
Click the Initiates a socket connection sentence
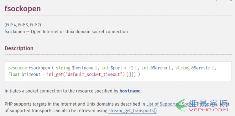point(73,91)
